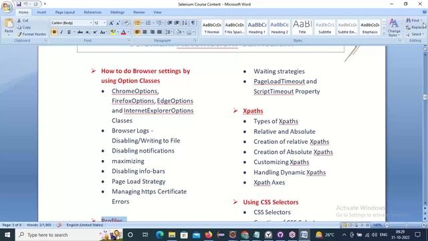The image size is (428, 241).
Task: Expand the Styles gallery more arrow
Action: [x=383, y=33]
